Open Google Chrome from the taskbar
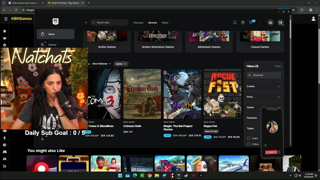320x180 pixels. click(149, 175)
